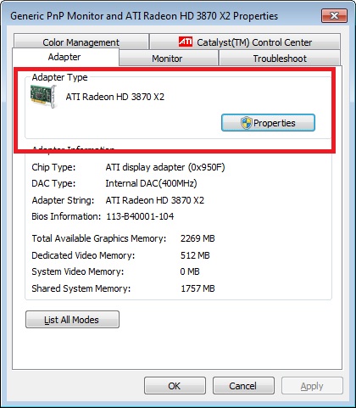The image size is (356, 408).
Task: Click the ATI Radeon HD 3870 X2 adapter name
Action: tap(115, 97)
